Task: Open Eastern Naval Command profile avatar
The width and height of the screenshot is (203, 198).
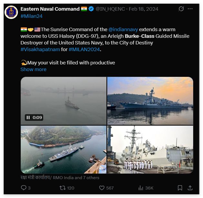Action: click(x=11, y=12)
